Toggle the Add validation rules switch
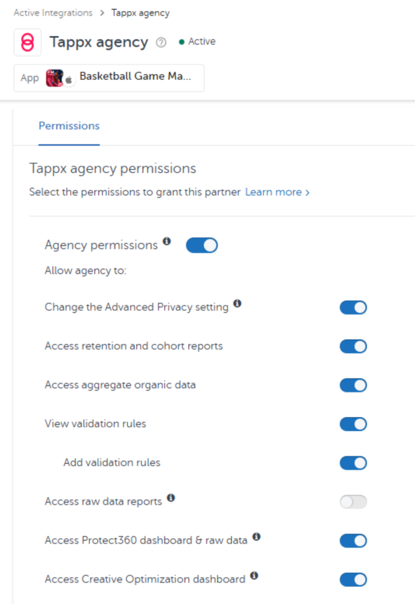The width and height of the screenshot is (415, 604). coord(353,463)
